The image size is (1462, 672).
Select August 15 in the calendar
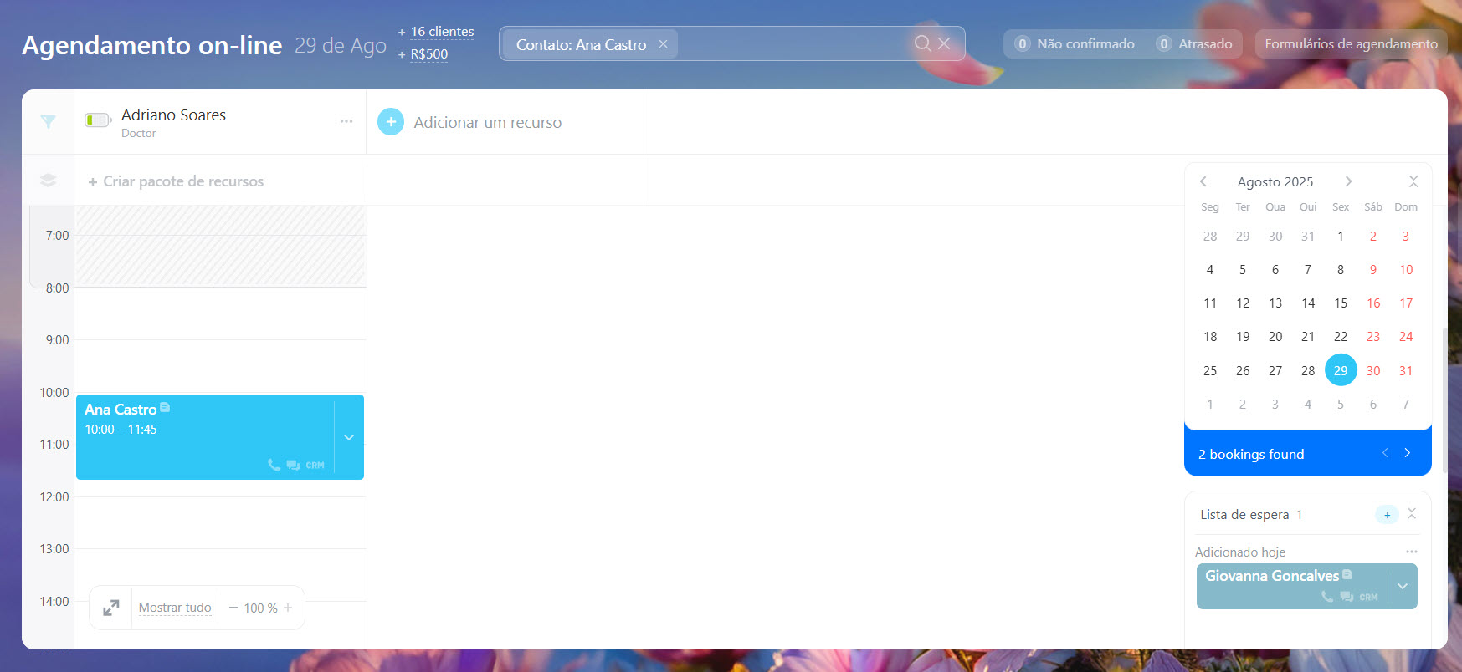(1341, 303)
